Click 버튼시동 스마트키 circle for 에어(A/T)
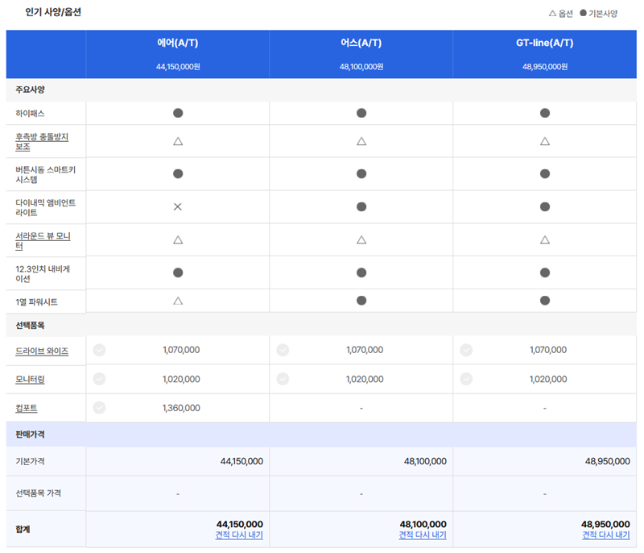Image resolution: width=644 pixels, height=553 pixels. click(x=178, y=174)
